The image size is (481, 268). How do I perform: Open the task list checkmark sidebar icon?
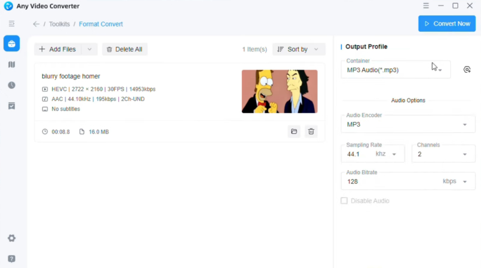(11, 106)
